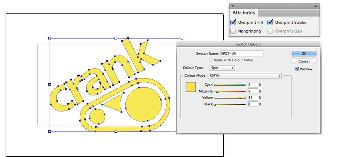Uncheck the Overprint Fill checkbox
Image resolution: width=337 pixels, height=157 pixels.
click(233, 22)
